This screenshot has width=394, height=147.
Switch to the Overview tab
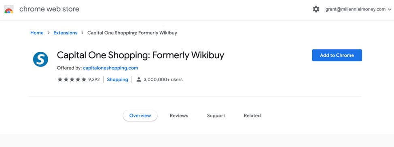(140, 115)
